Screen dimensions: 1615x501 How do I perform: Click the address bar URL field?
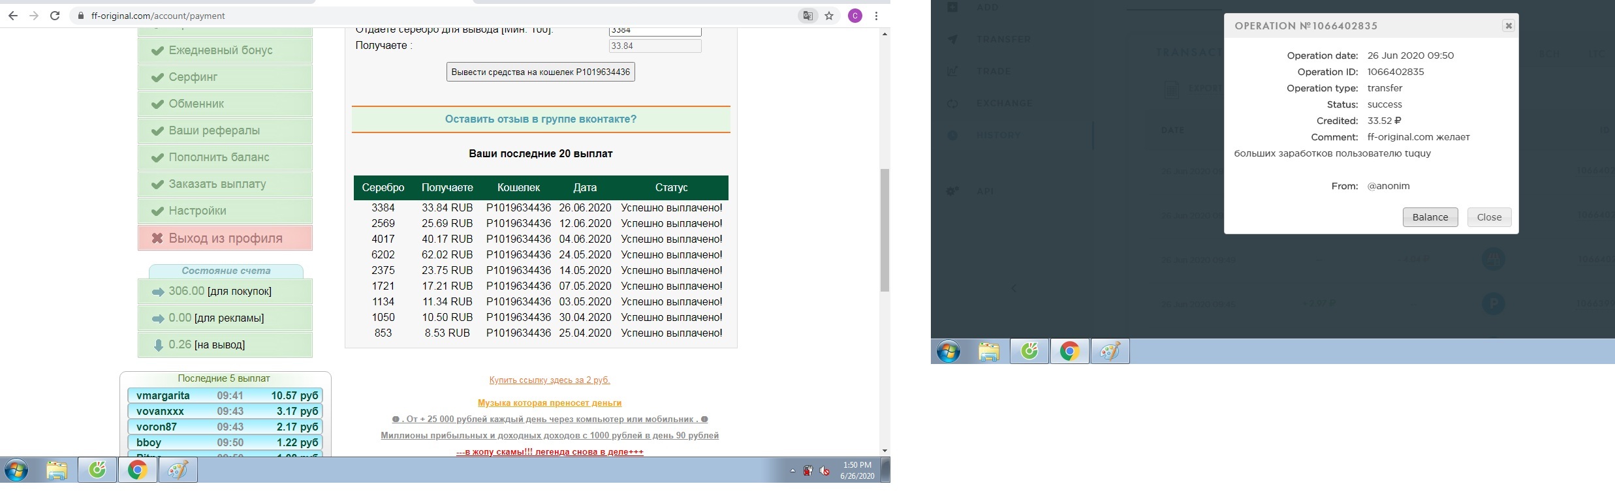(431, 16)
